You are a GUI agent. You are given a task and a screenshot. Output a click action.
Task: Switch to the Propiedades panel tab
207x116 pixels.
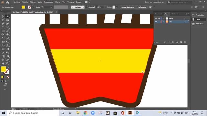click(159, 14)
